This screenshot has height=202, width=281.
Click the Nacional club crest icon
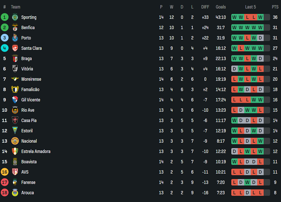(15, 141)
